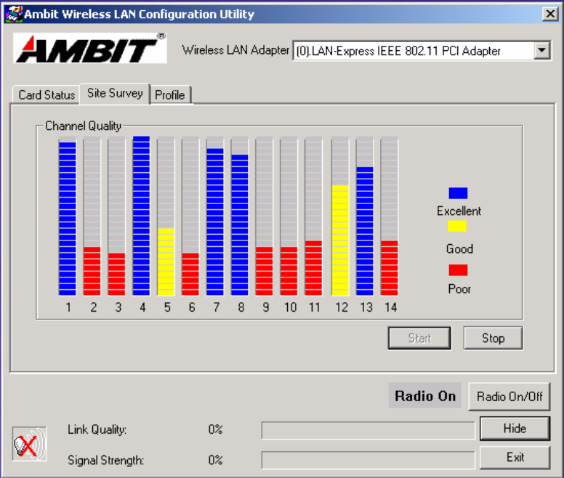Click the "Good" legend label
The height and width of the screenshot is (478, 564).
[x=459, y=248]
